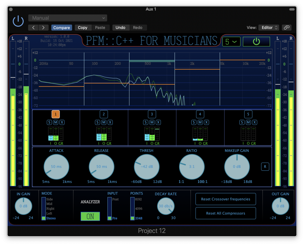
Task: Bypass band 4 with X button
Action: (x=206, y=122)
